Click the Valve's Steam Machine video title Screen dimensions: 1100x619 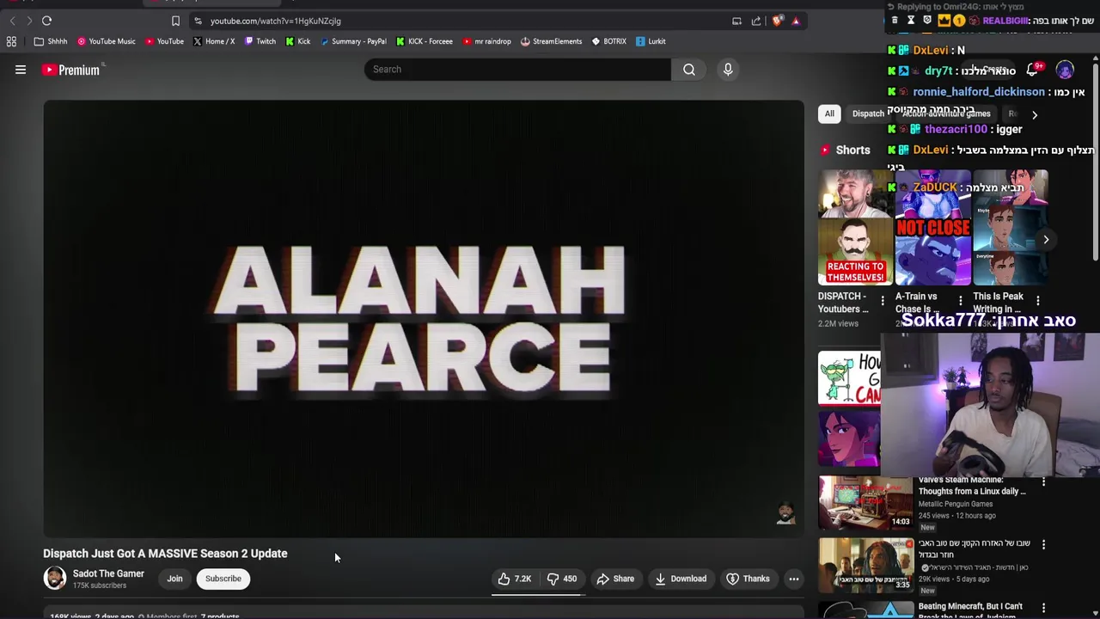972,486
